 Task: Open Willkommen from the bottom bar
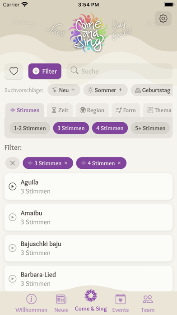[x=31, y=304]
